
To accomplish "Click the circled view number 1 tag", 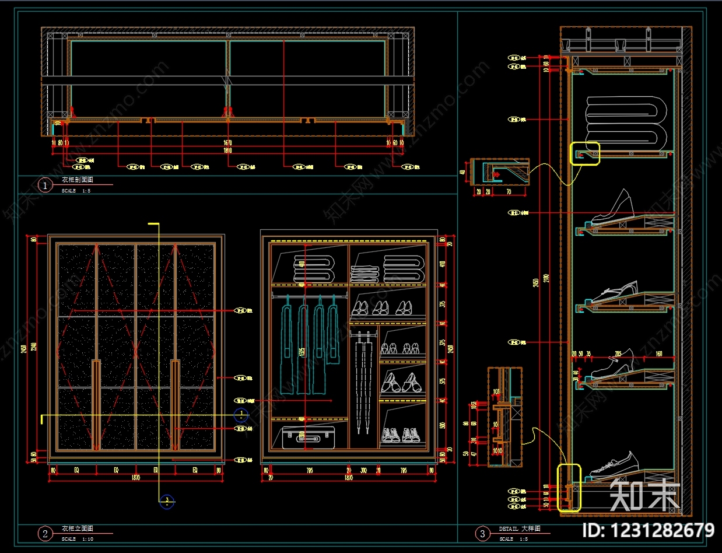I will coord(45,185).
